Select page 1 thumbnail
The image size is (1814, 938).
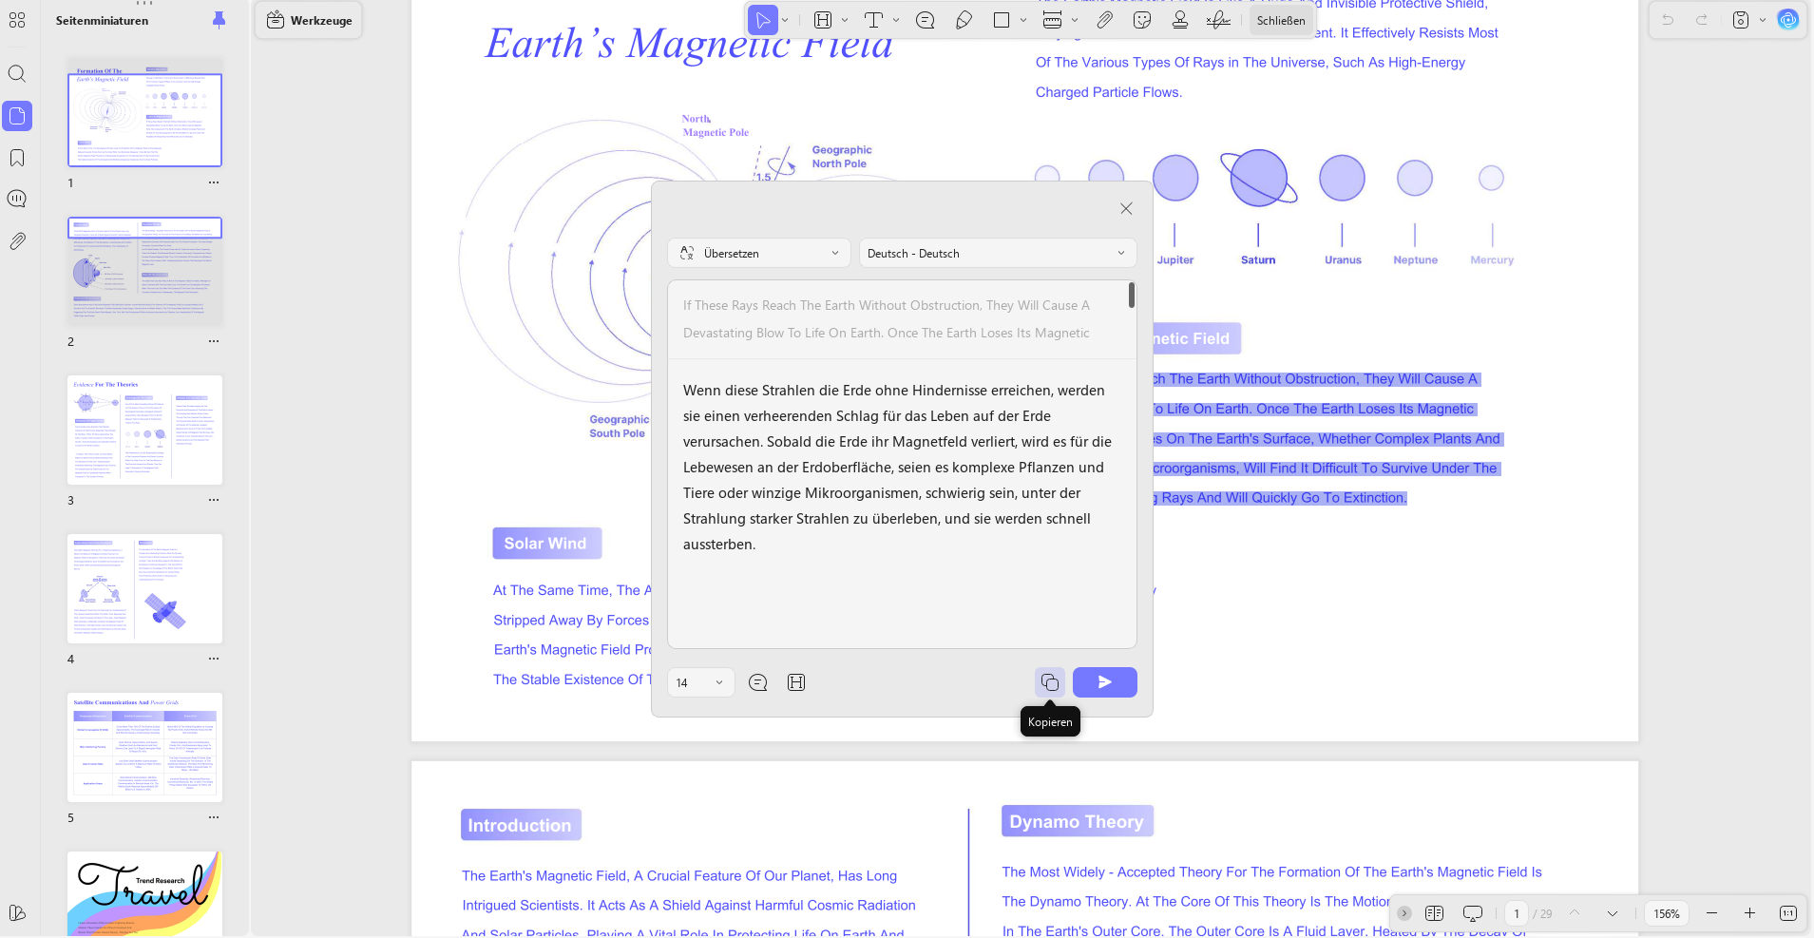tap(144, 112)
